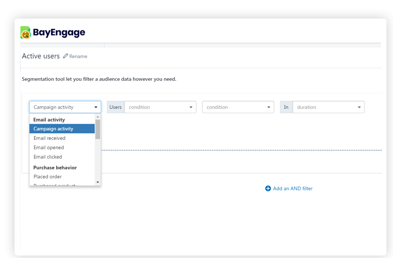This screenshot has height=258, width=393.
Task: Select Email opened option
Action: pyautogui.click(x=49, y=148)
